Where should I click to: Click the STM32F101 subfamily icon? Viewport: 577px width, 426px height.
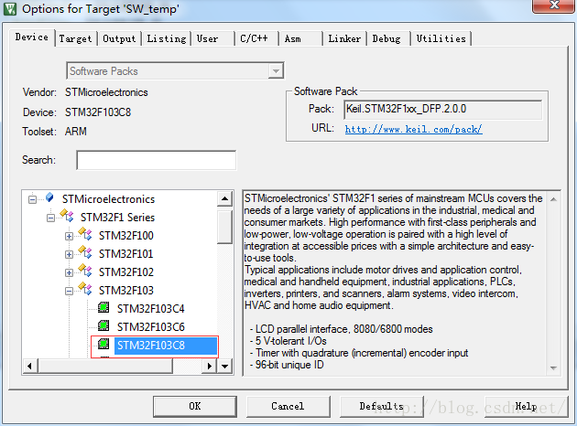(85, 252)
